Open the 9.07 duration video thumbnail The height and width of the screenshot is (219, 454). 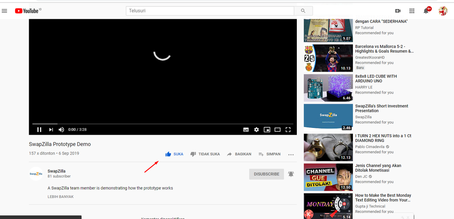click(328, 30)
